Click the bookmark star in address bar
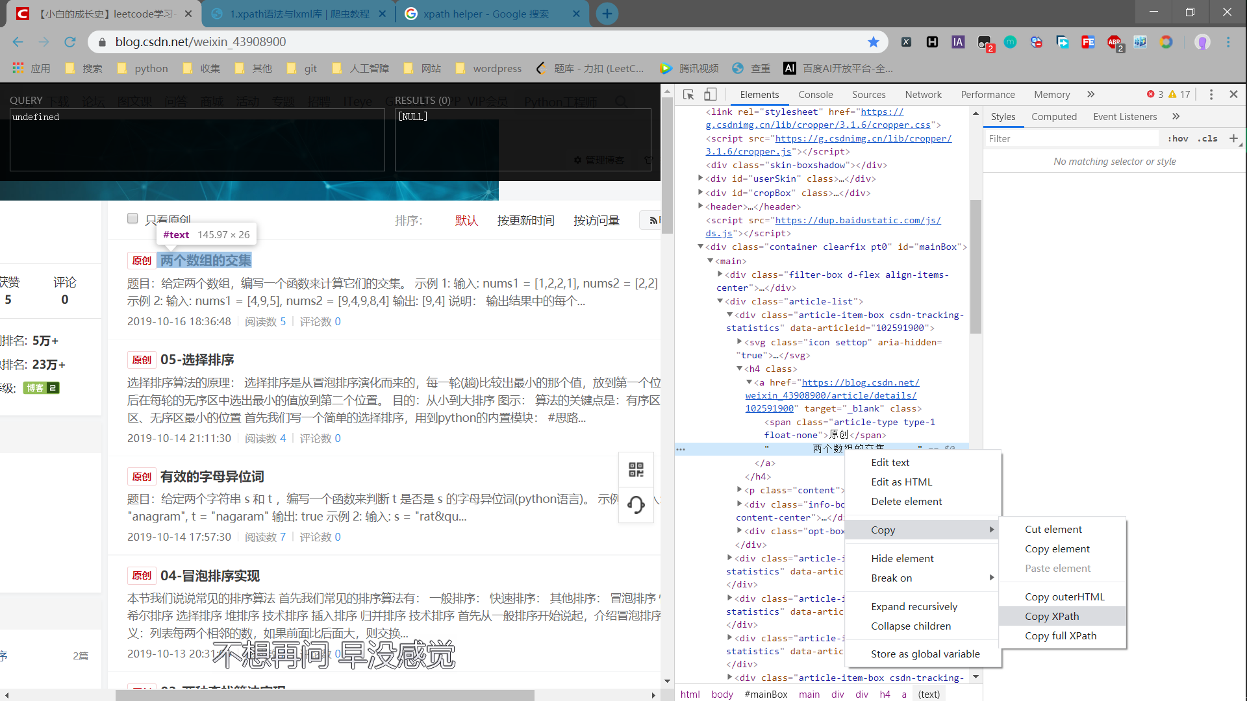Image resolution: width=1247 pixels, height=701 pixels. pyautogui.click(x=874, y=42)
